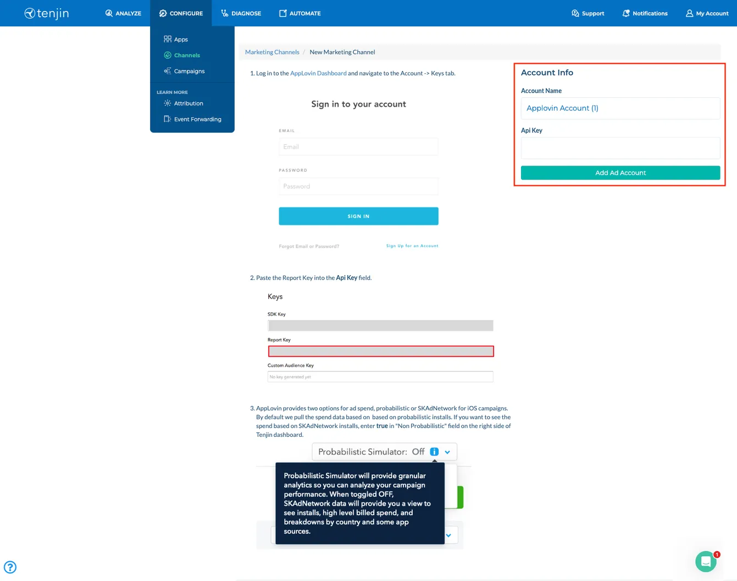Click the Add Ad Account button
This screenshot has height=581, width=737.
tap(620, 172)
